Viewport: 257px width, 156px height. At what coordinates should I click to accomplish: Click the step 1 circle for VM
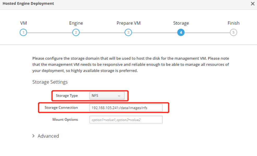pyautogui.click(x=23, y=33)
